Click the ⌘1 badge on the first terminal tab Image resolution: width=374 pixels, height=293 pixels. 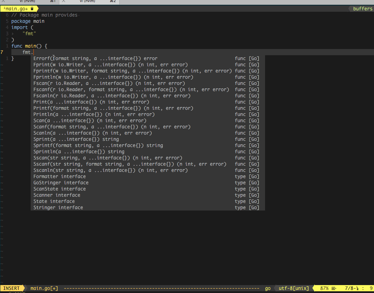[52, 2]
